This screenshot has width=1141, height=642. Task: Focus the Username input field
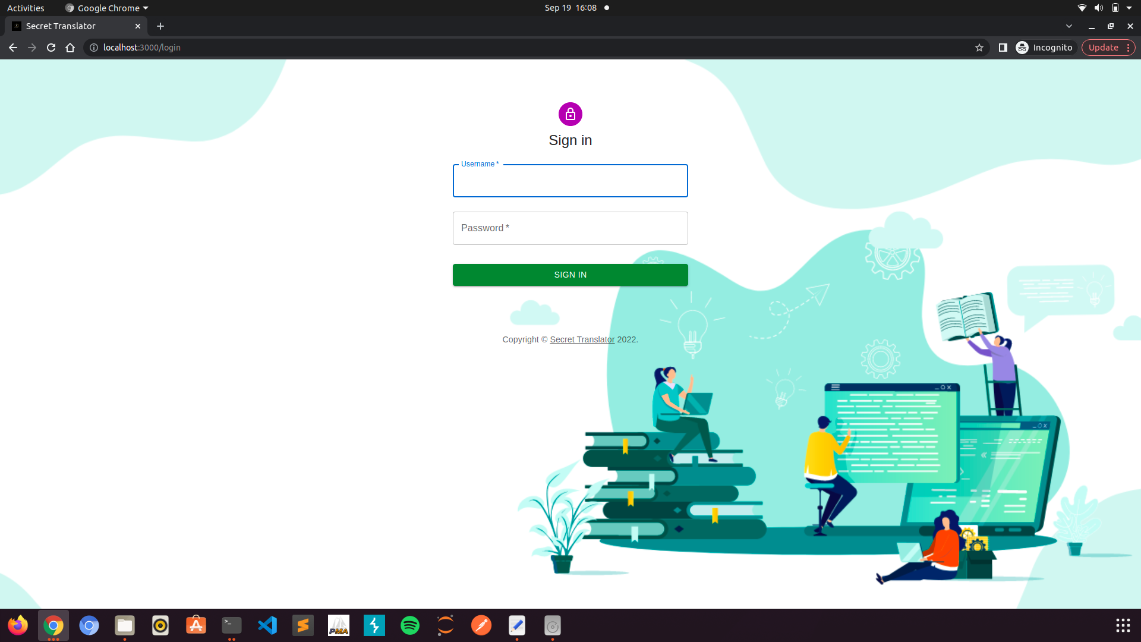tap(570, 181)
